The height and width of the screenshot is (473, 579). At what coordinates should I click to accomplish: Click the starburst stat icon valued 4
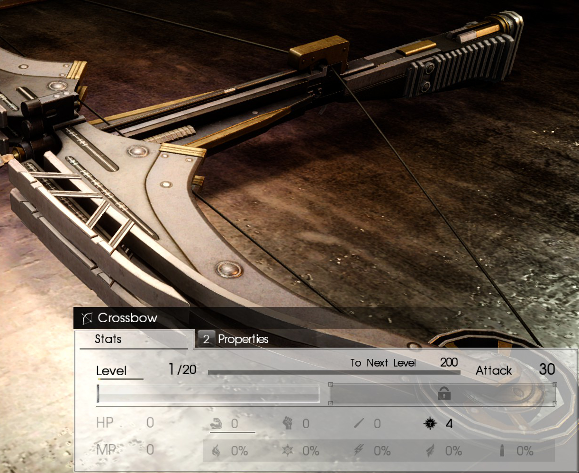(430, 423)
